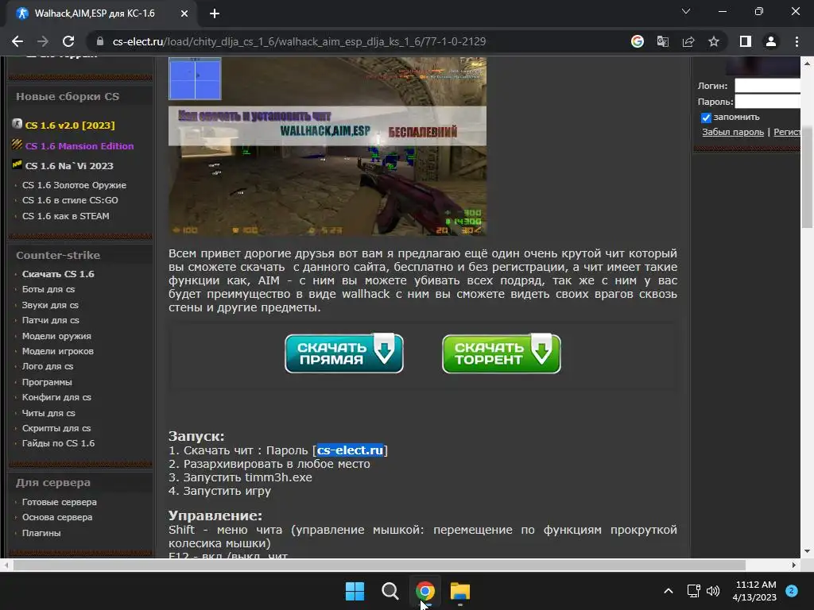814x610 pixels.
Task: Open CS 1.6 v2.0 [2023] link
Action: coord(70,125)
